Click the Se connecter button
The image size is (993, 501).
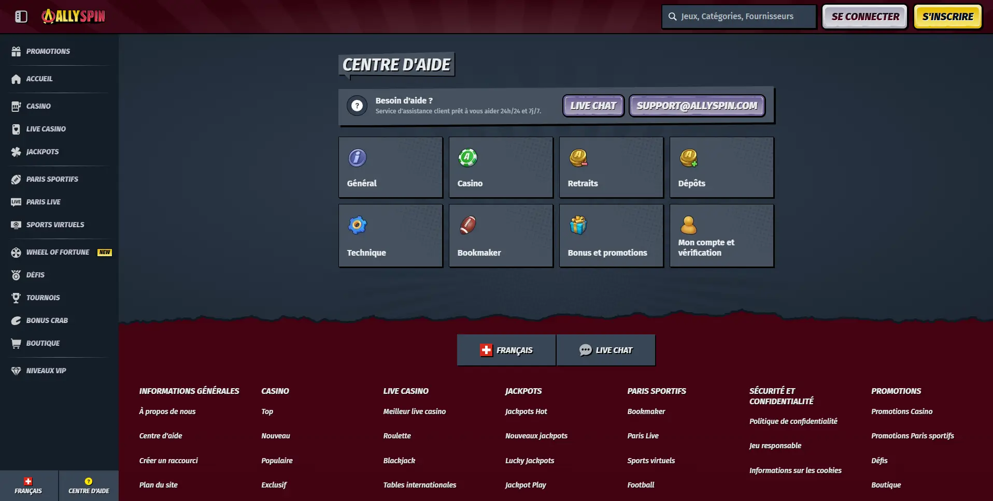tap(864, 17)
